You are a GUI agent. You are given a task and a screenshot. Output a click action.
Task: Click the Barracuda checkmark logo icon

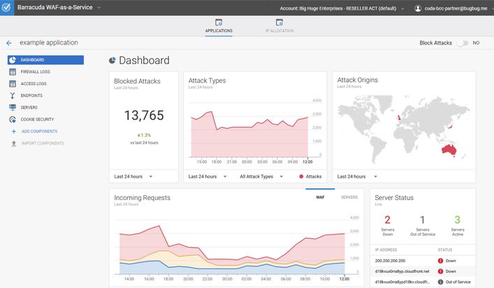tap(6, 8)
